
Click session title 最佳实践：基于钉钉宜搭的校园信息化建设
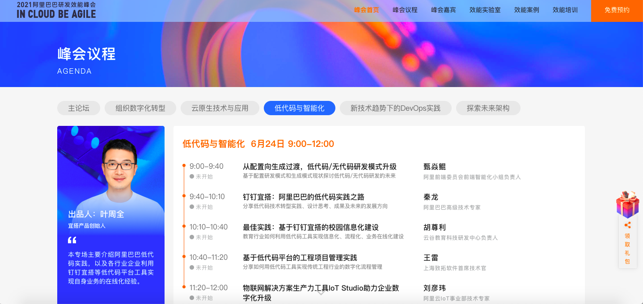click(x=311, y=227)
